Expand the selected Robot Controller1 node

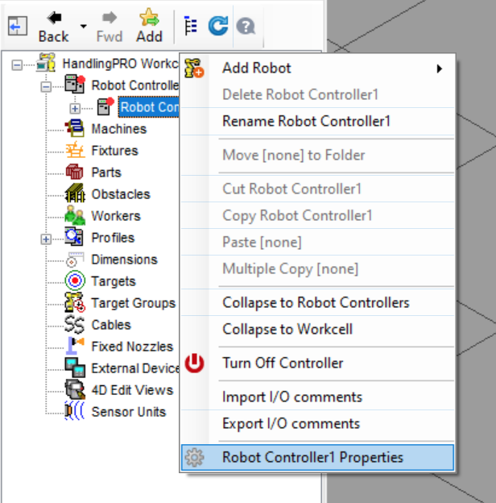[x=75, y=109]
